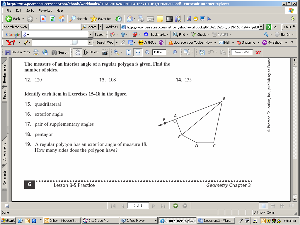
Task: Click the Go button beside address bar
Action: point(272,27)
